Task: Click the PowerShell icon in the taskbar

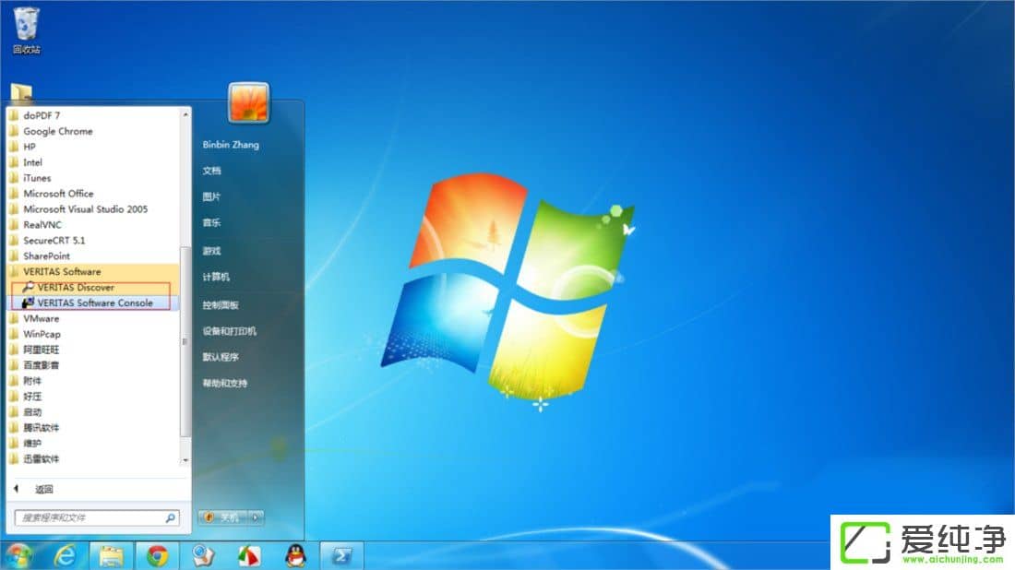Action: pyautogui.click(x=341, y=555)
